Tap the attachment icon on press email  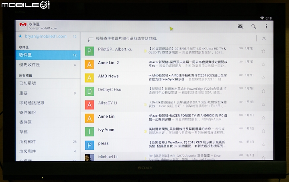(241, 142)
